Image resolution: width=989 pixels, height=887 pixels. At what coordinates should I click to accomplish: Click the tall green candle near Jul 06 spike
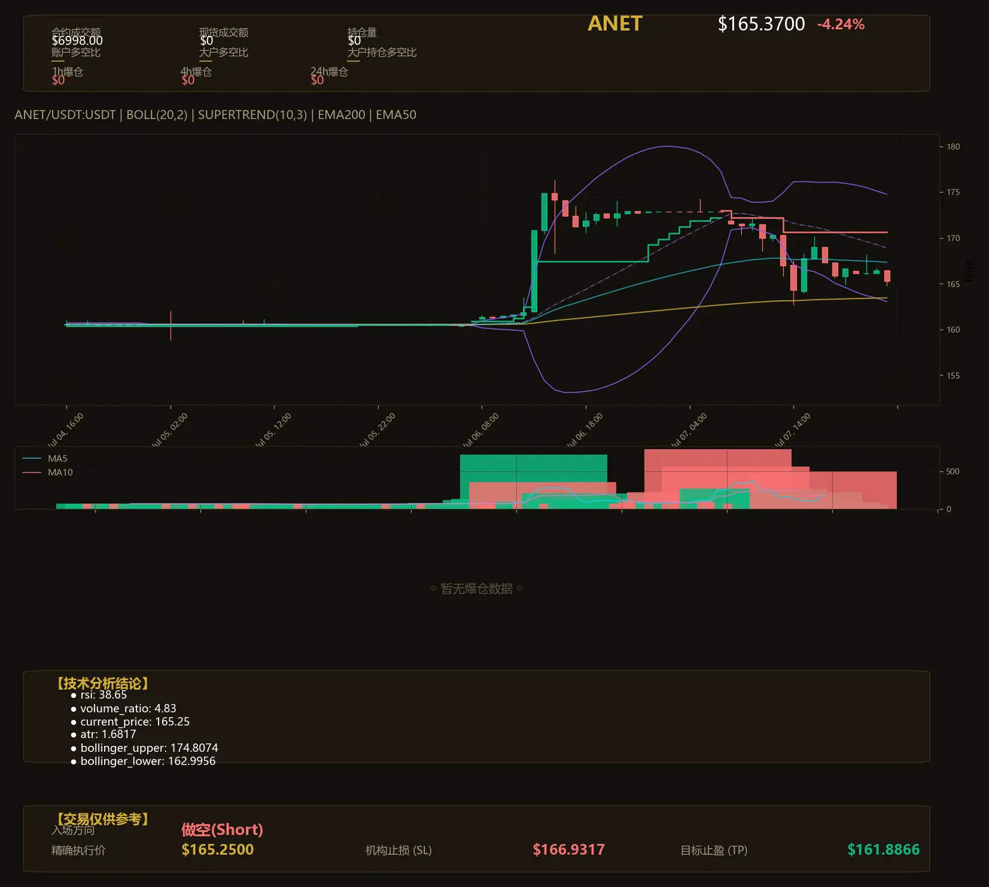pos(534,271)
